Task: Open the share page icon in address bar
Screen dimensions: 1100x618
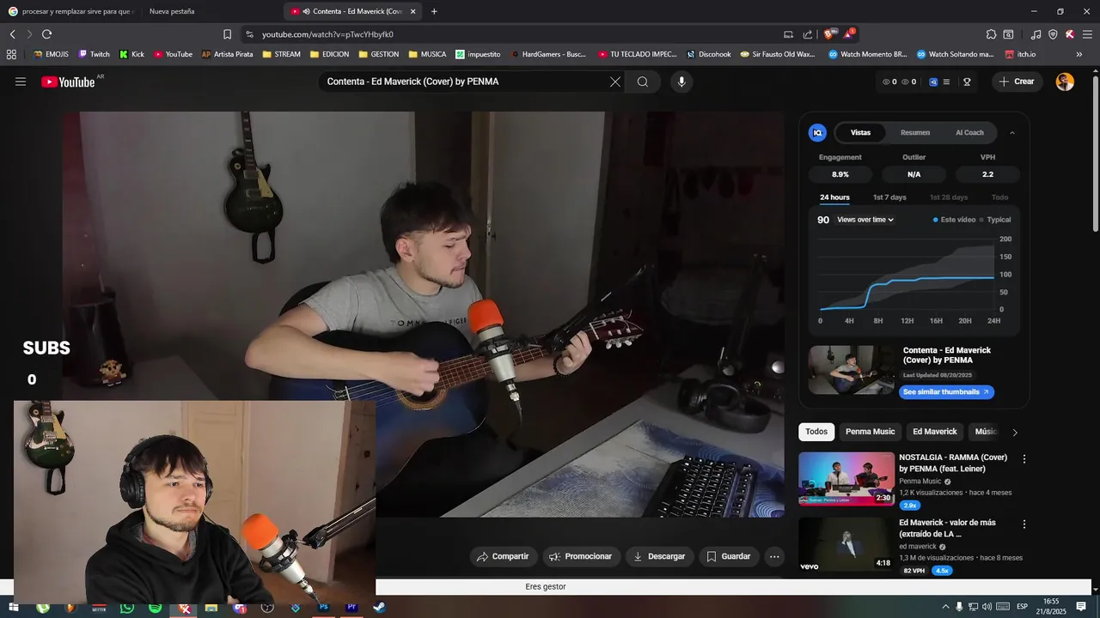Action: click(x=808, y=34)
